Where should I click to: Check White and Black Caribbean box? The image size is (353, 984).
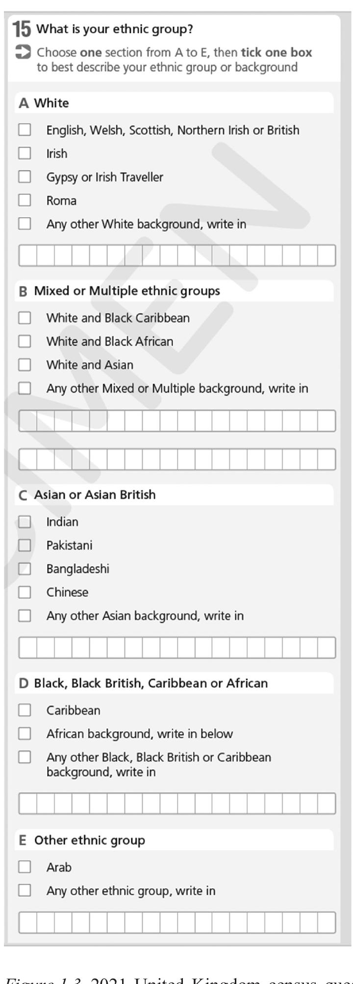(x=25, y=318)
